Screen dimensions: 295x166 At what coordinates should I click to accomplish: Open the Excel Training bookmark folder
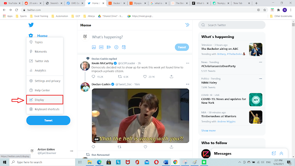[39, 16]
